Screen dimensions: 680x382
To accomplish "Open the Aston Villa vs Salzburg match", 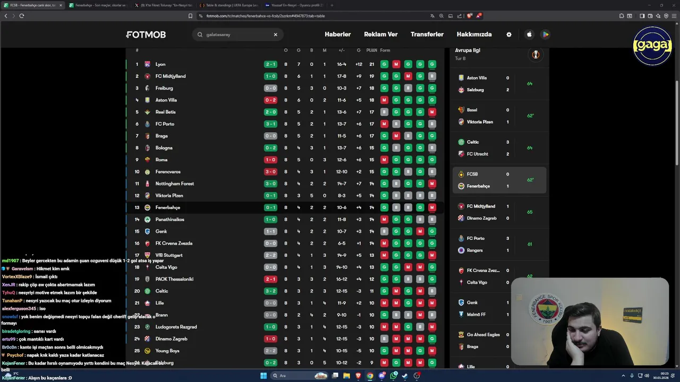I will [499, 84].
